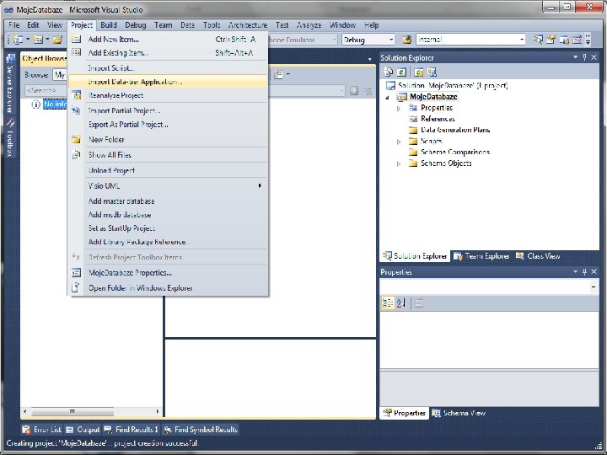This screenshot has width=607, height=455.
Task: Expand the Visio UML submenu
Action: pos(168,185)
